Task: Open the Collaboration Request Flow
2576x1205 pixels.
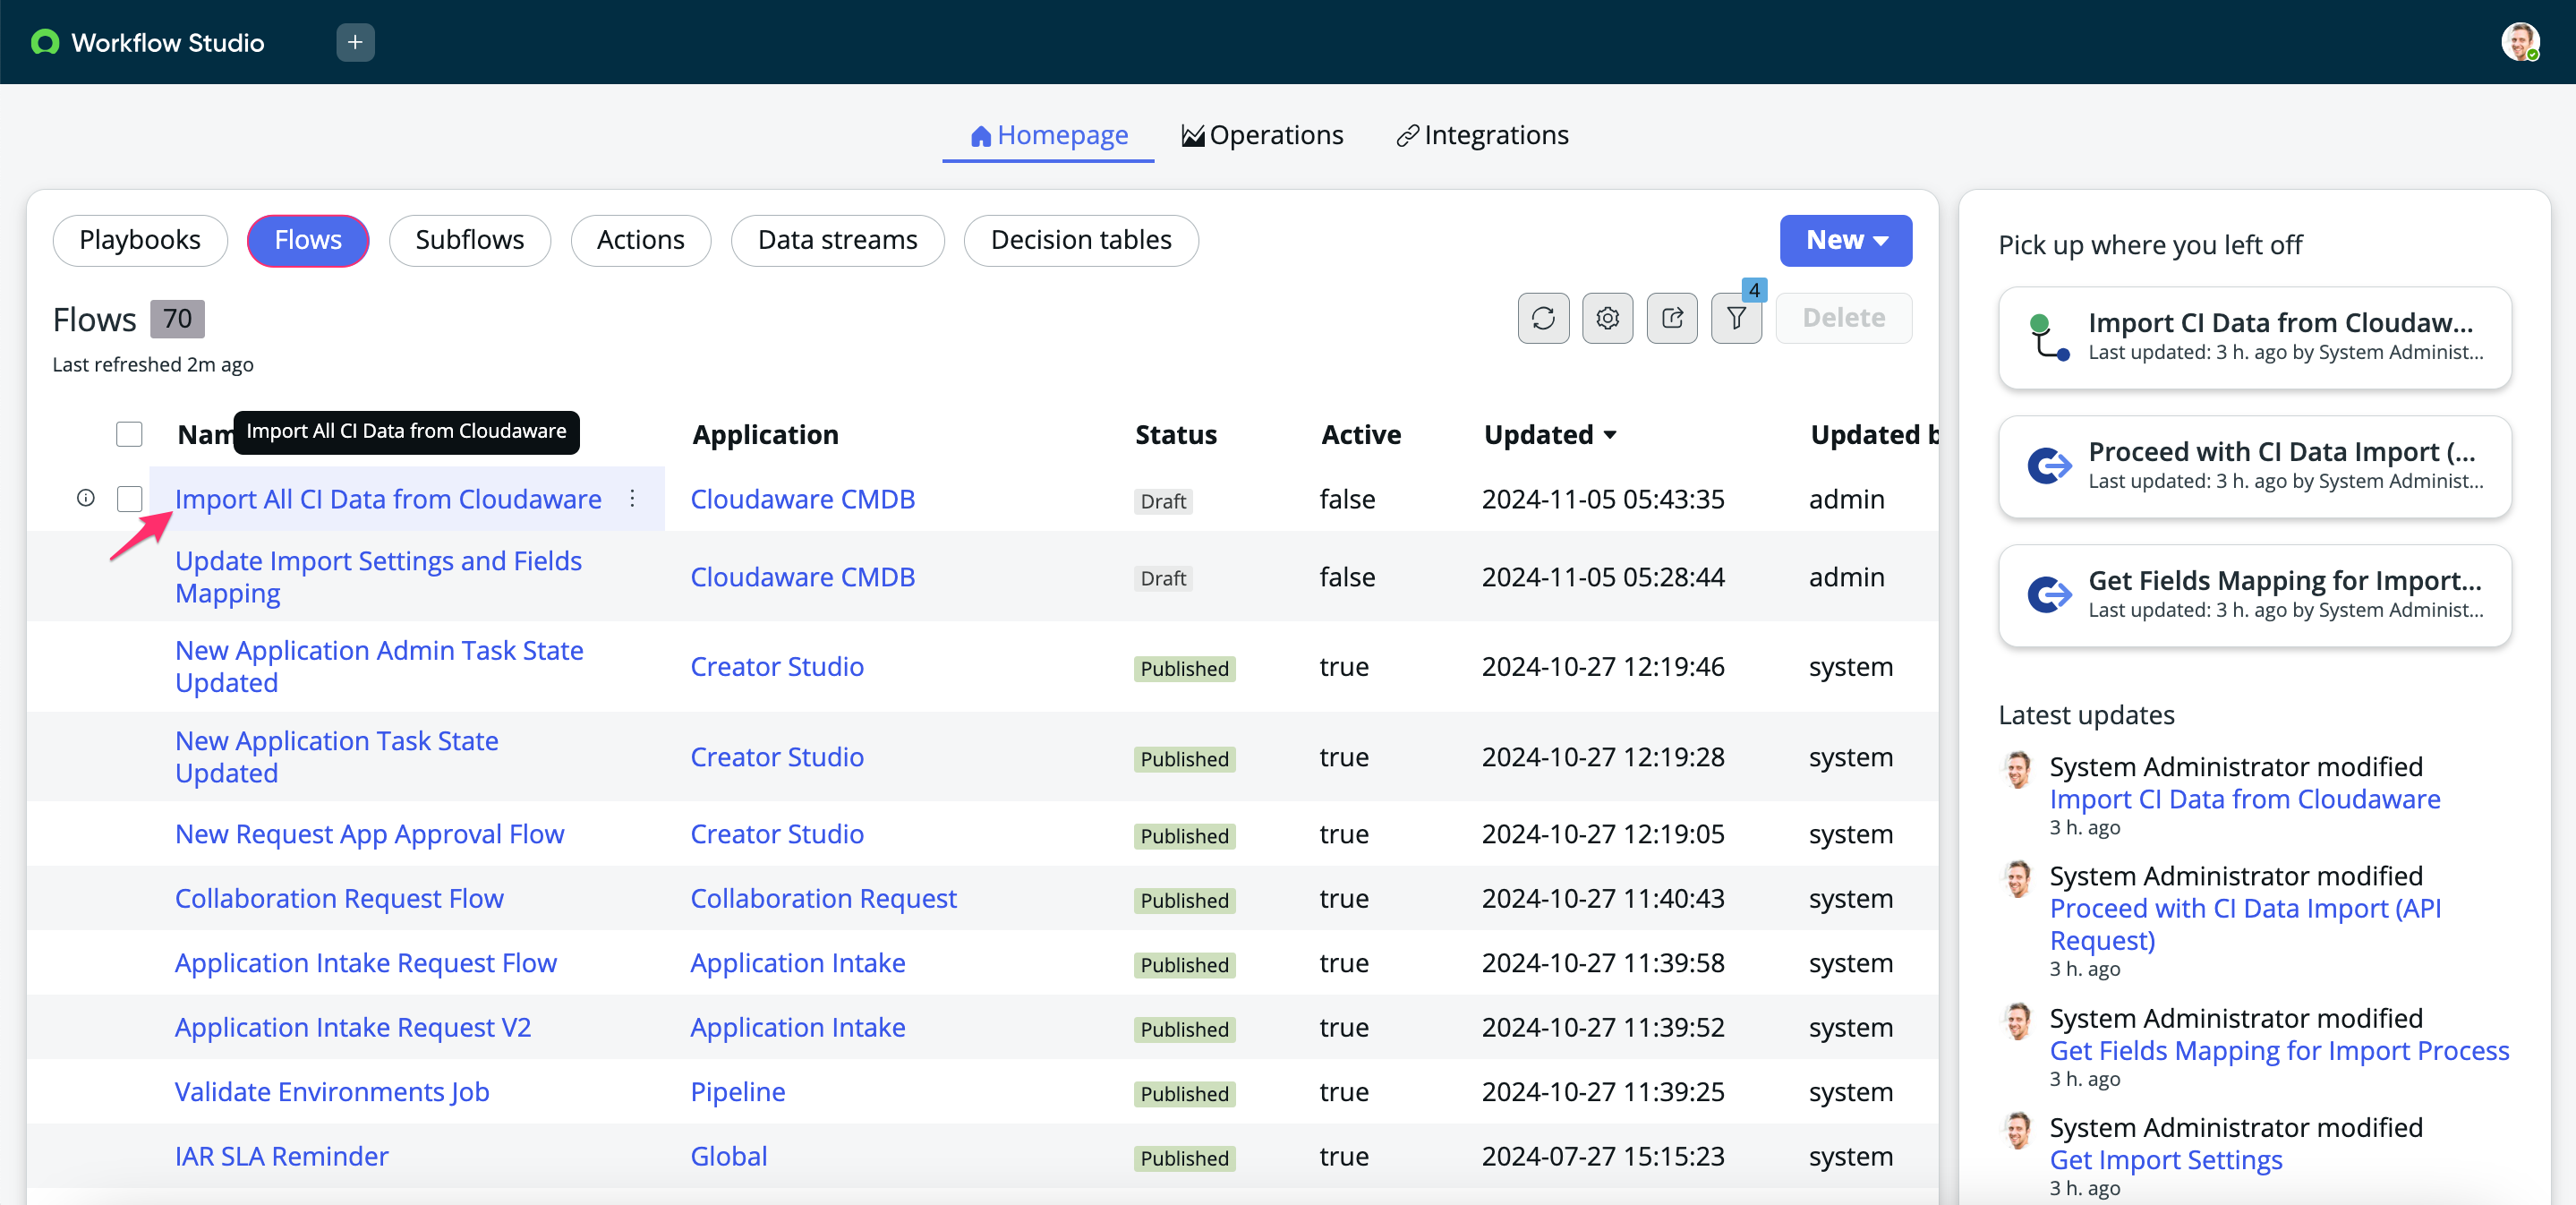Action: tap(339, 898)
